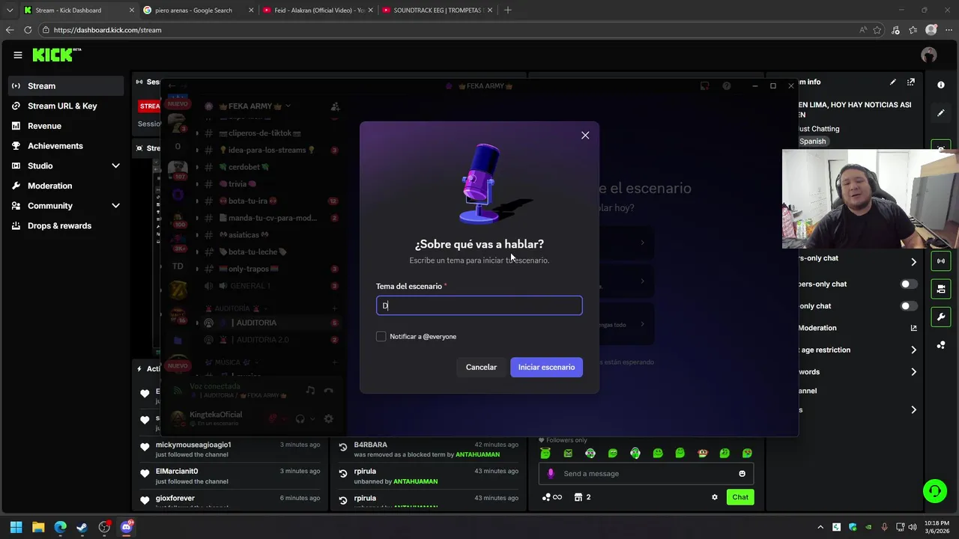Open a new browser tab with plus
Viewport: 959px width, 539px height.
[508, 10]
